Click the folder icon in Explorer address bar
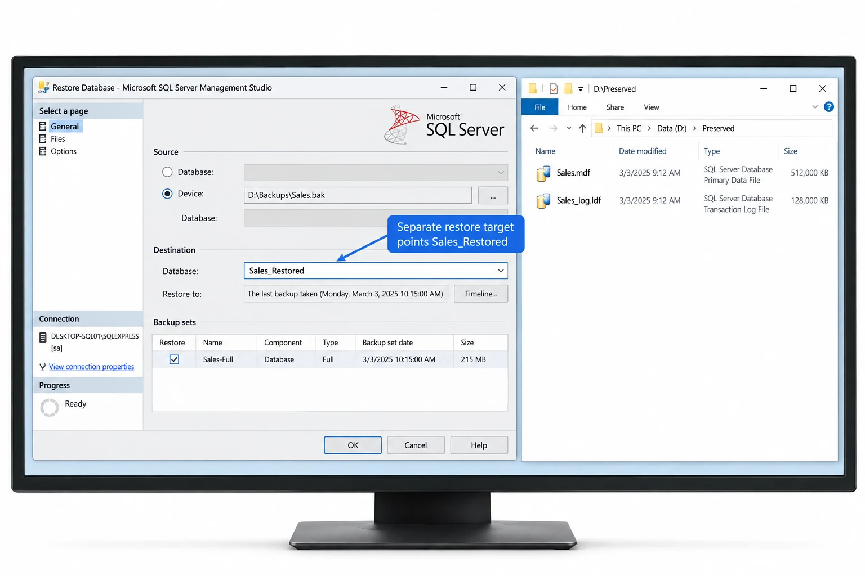The height and width of the screenshot is (576, 865). (599, 128)
